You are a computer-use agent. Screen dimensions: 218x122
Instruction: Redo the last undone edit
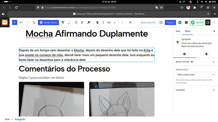coord(27,22)
